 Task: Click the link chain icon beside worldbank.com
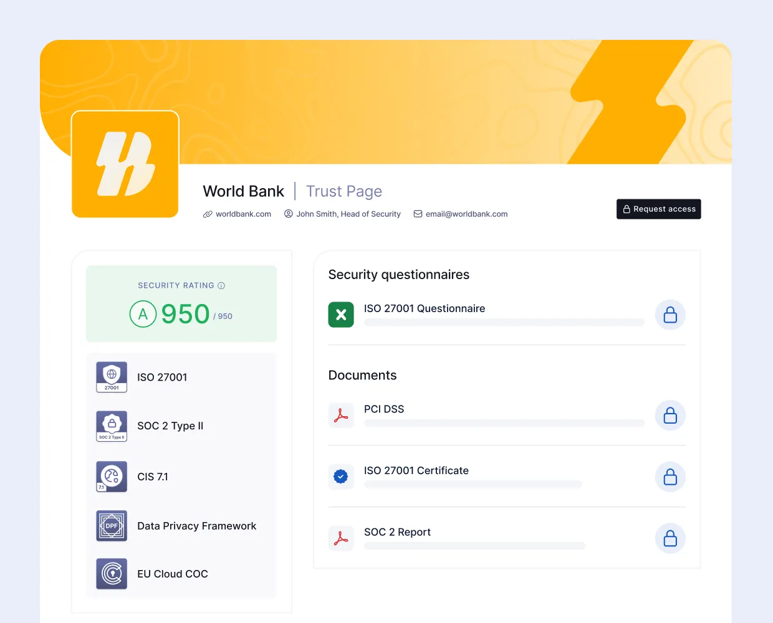tap(208, 214)
